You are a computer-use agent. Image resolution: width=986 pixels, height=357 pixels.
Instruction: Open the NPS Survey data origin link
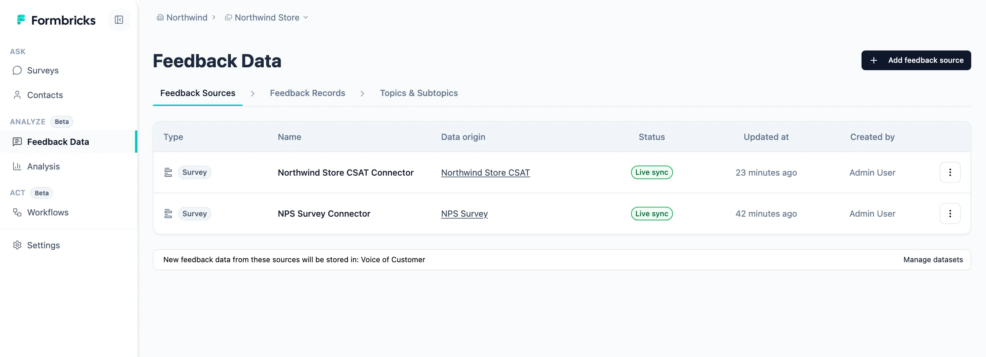coord(464,214)
